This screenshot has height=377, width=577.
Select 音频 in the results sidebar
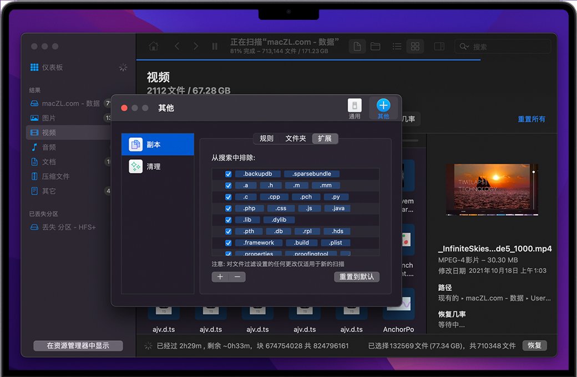(x=49, y=147)
